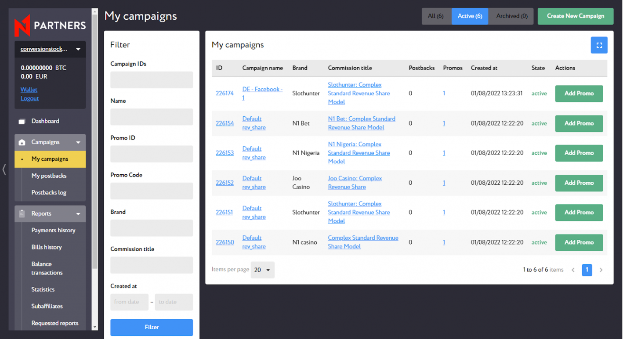Image resolution: width=623 pixels, height=339 pixels.
Task: Open My postbacks menu item
Action: [49, 176]
